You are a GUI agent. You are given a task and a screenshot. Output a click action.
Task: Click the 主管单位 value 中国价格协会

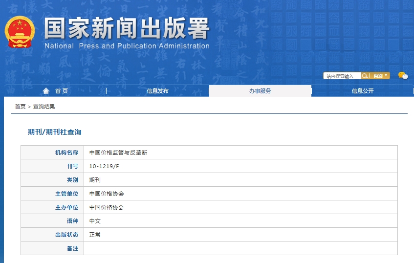tap(107, 194)
